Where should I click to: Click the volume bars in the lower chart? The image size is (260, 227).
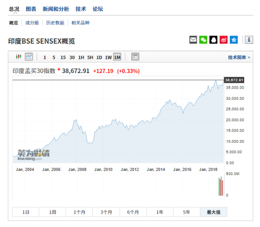(221, 186)
